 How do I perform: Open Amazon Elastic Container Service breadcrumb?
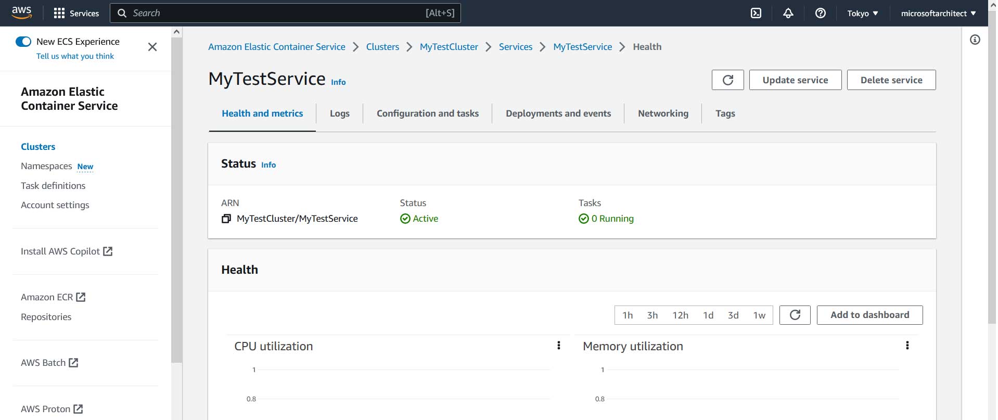277,47
